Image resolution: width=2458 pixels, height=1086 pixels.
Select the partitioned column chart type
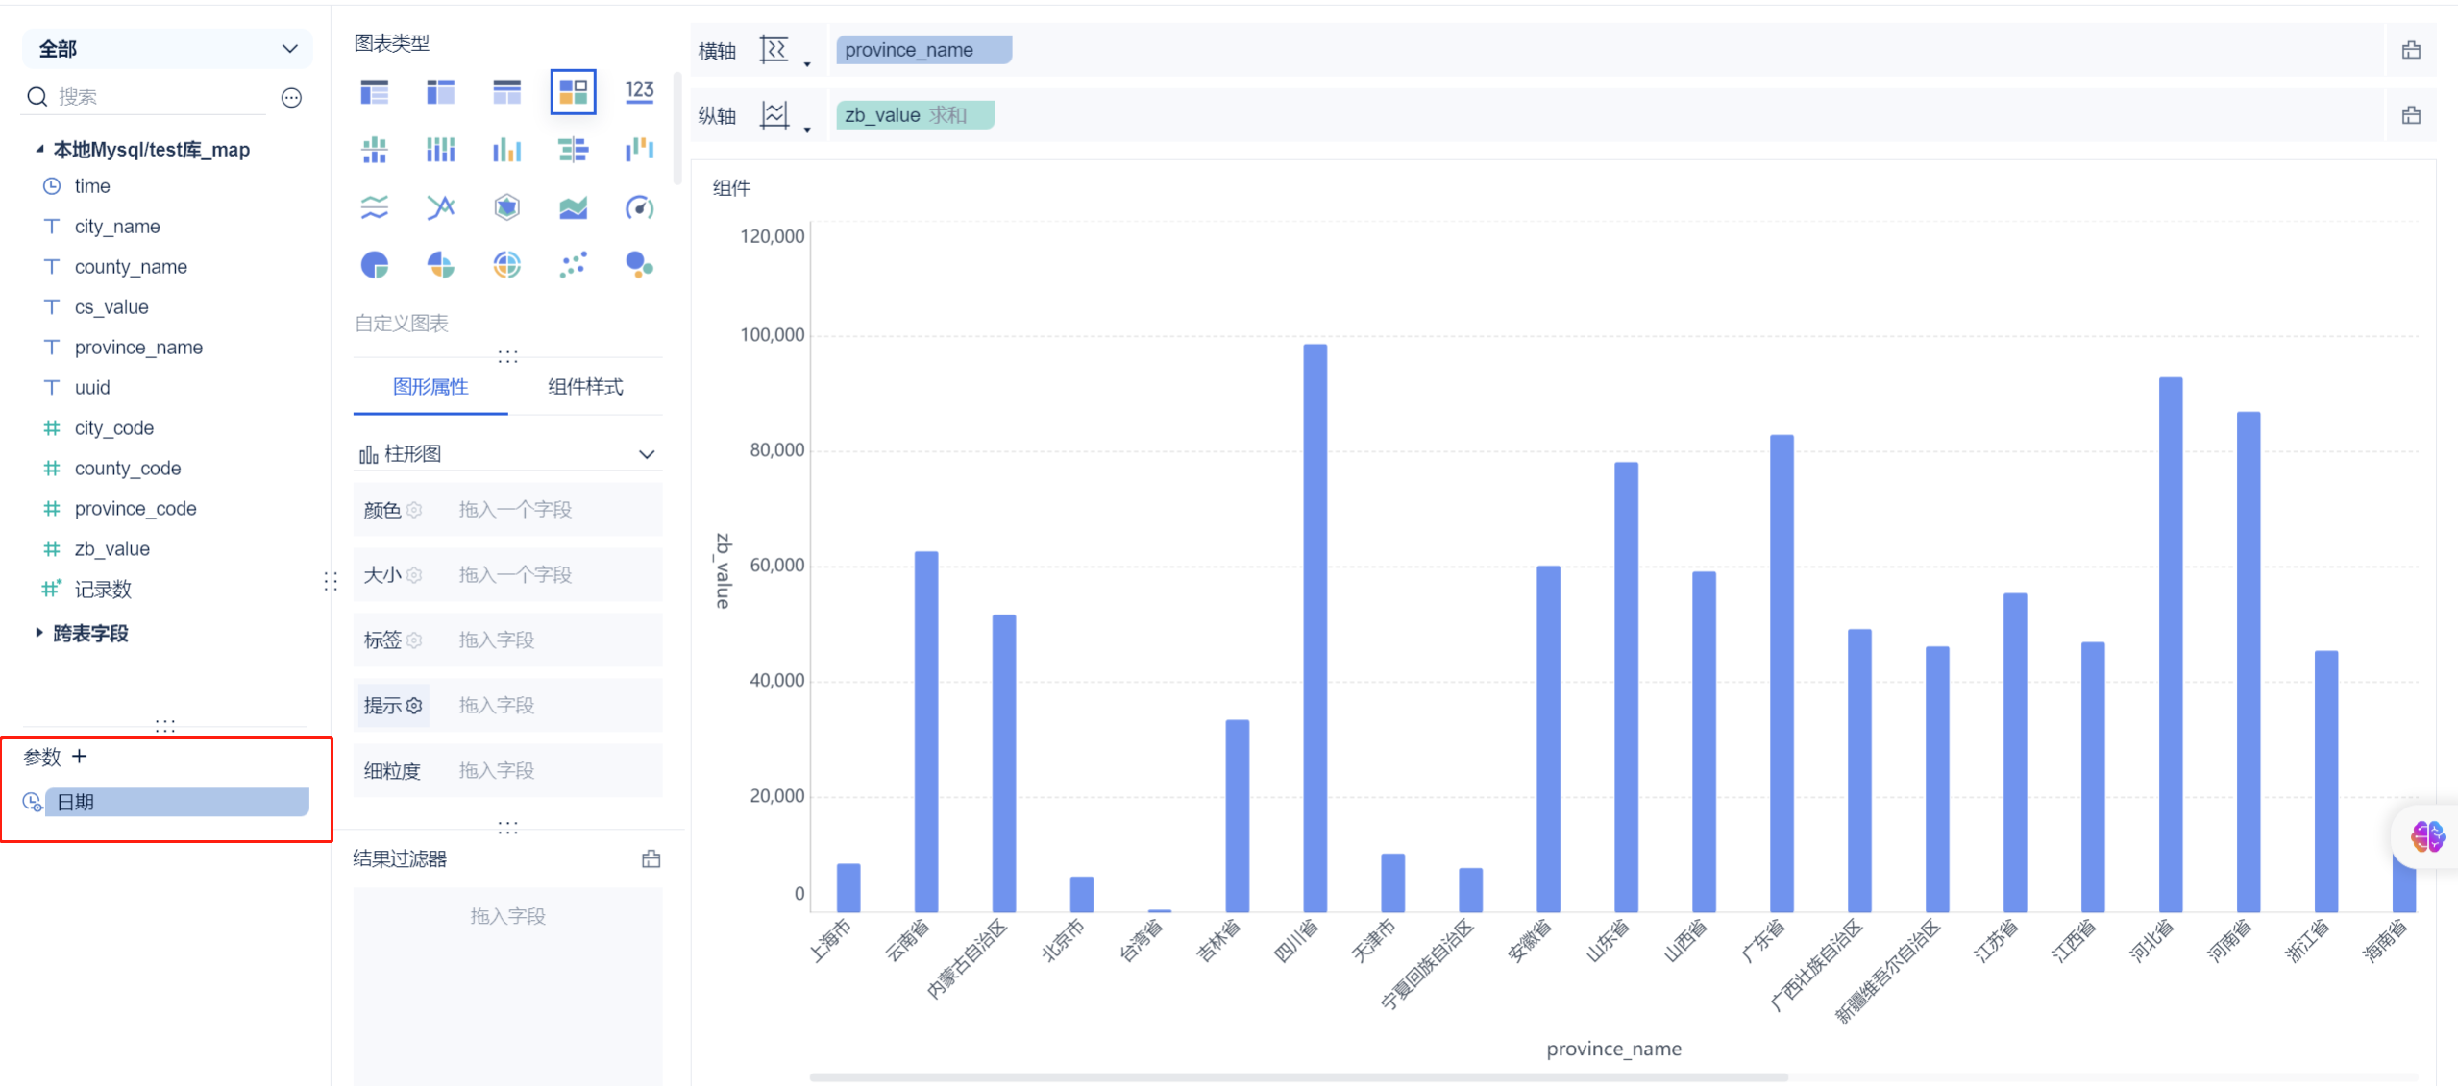[x=375, y=150]
